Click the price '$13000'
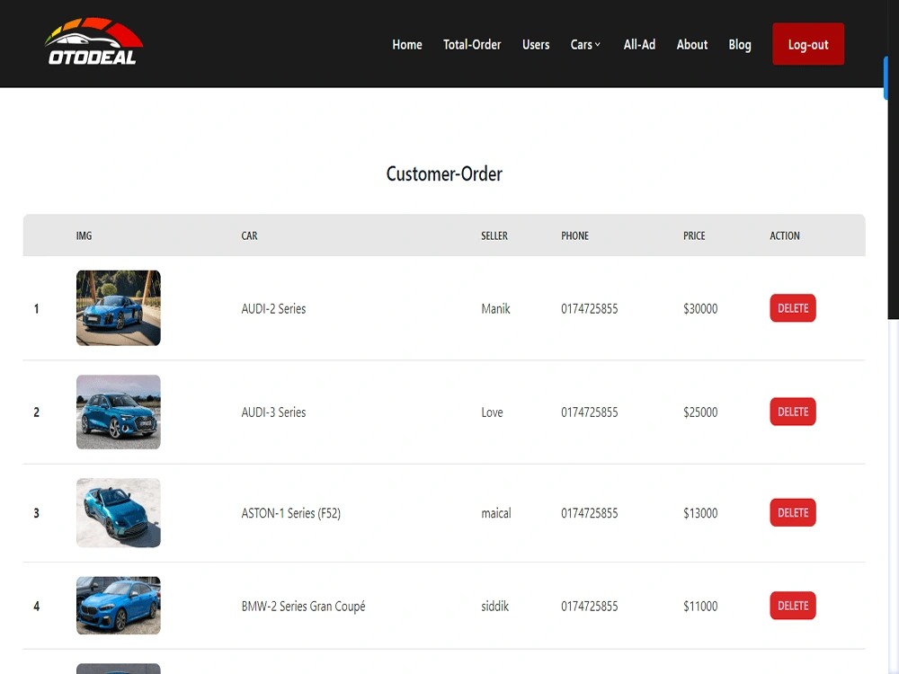Viewport: 899px width, 674px height. [x=700, y=513]
